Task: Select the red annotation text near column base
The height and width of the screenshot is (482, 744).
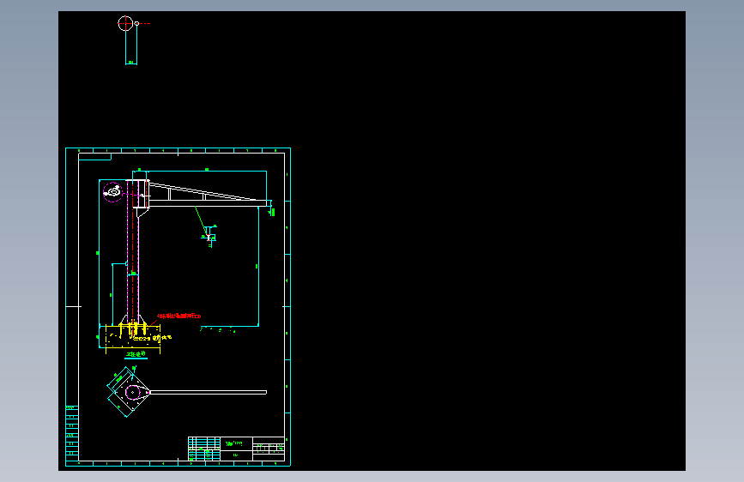Action: 178,316
